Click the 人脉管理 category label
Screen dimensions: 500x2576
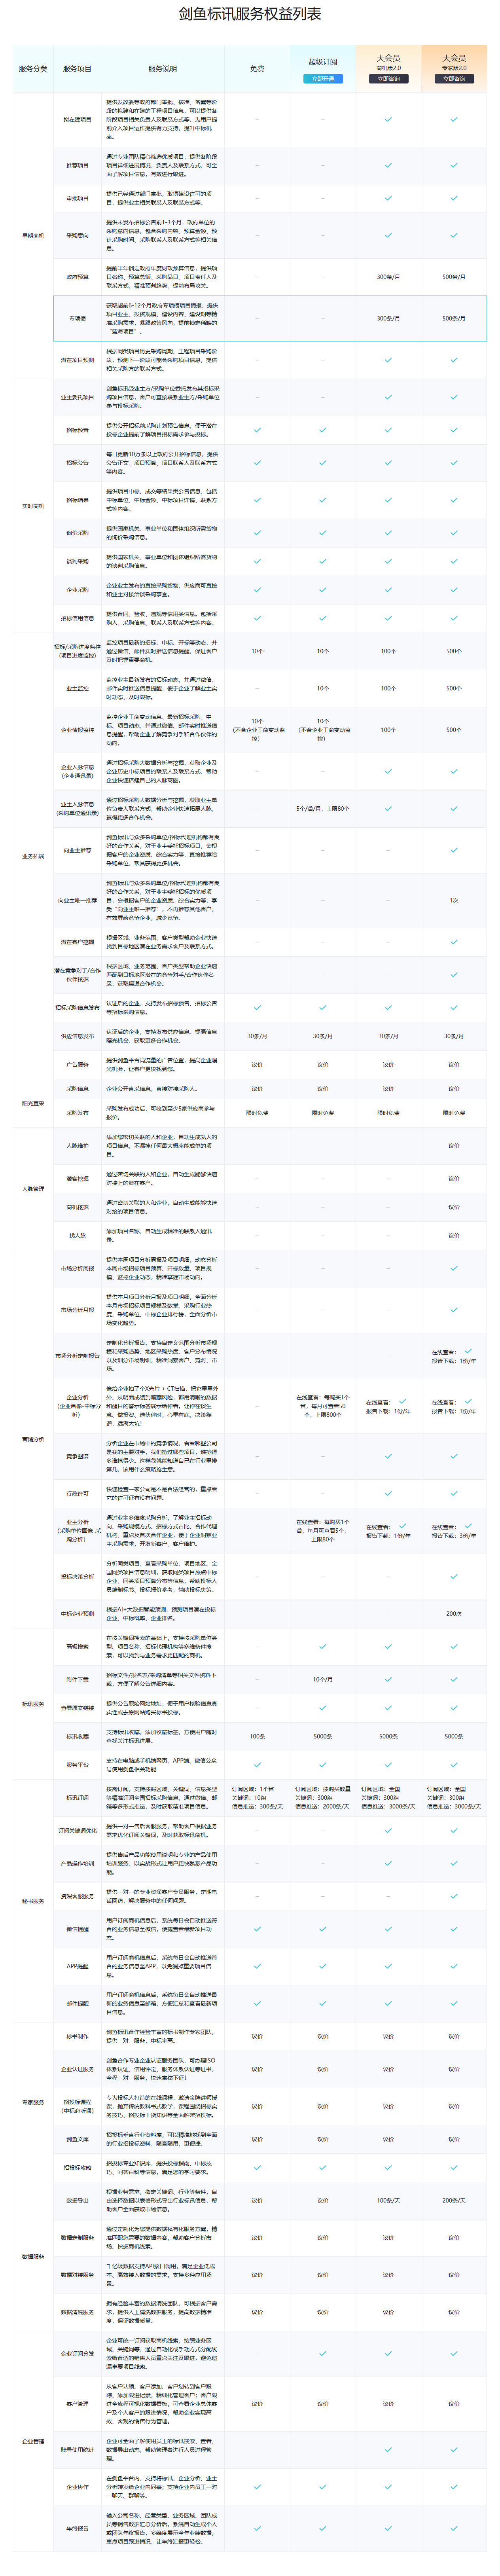33,1189
